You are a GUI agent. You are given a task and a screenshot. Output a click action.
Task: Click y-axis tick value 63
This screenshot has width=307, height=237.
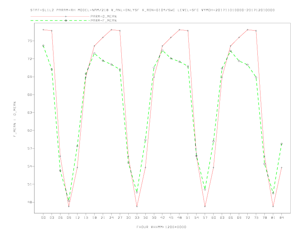[29, 112]
